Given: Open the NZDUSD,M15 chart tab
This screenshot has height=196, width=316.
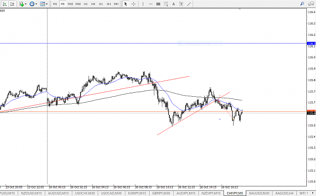Looking at the screenshot, I should tap(31, 193).
